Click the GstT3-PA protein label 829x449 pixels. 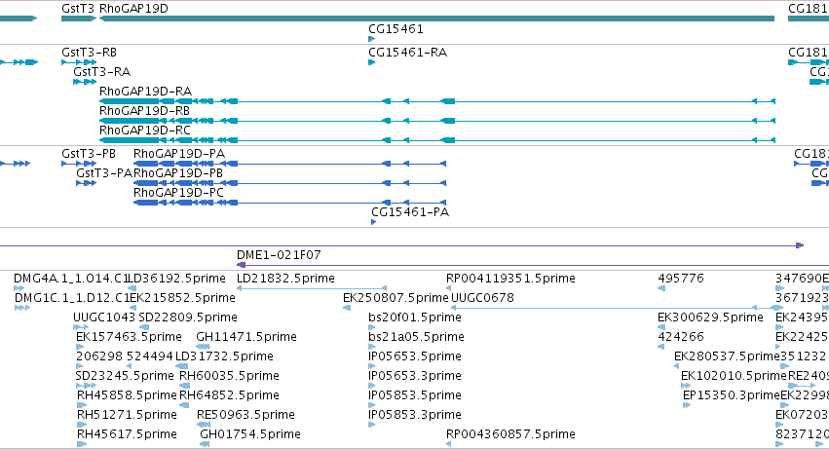[x=104, y=173]
